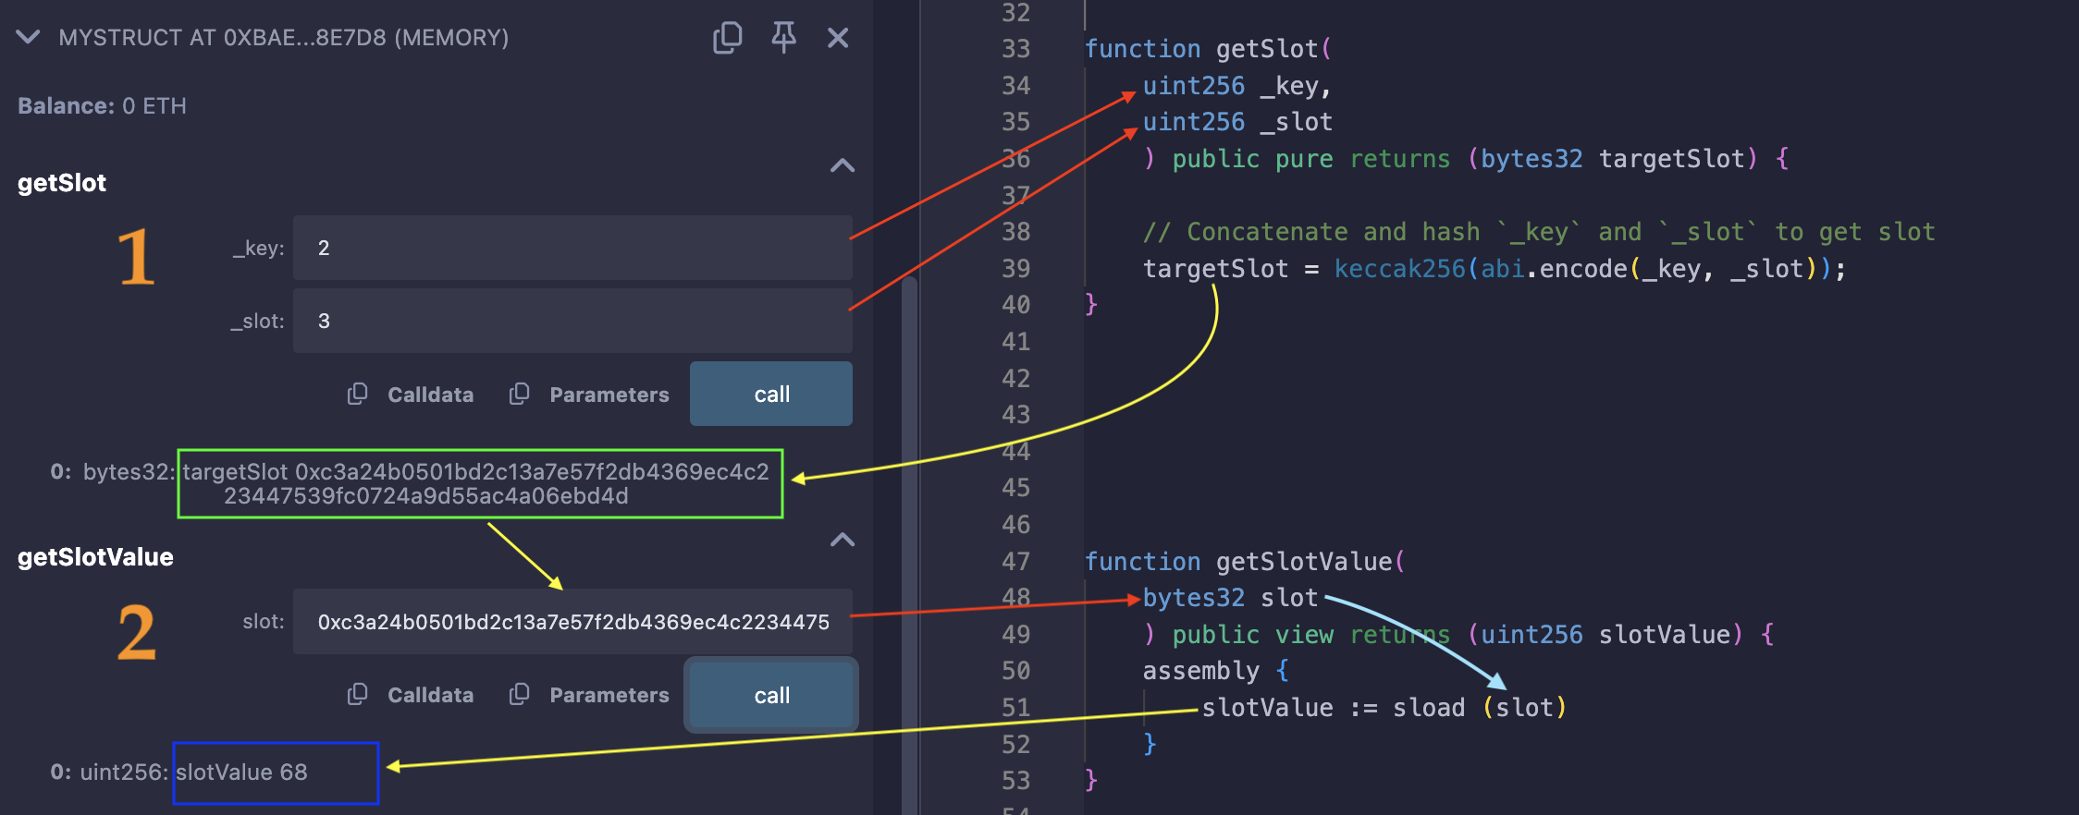Click the 'assembly {' code line
This screenshot has width=2079, height=815.
coord(1215,671)
